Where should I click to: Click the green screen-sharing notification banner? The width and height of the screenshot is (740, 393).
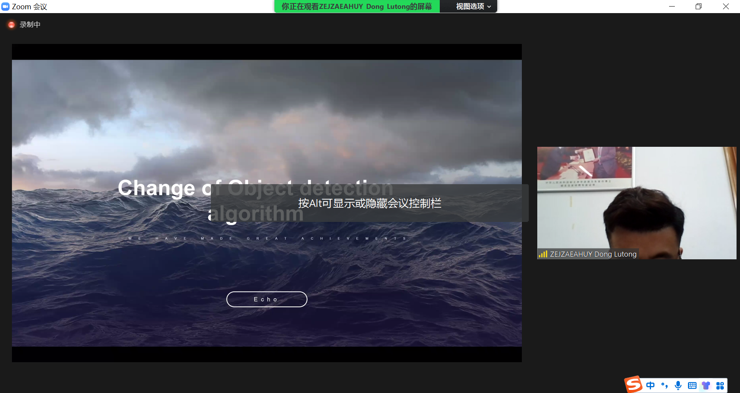[357, 7]
